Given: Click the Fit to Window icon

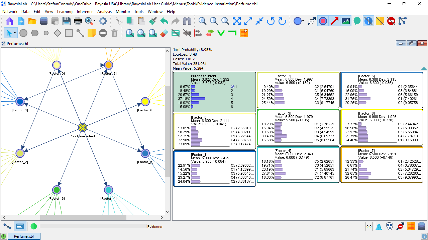Looking at the screenshot, I should click(x=237, y=21).
